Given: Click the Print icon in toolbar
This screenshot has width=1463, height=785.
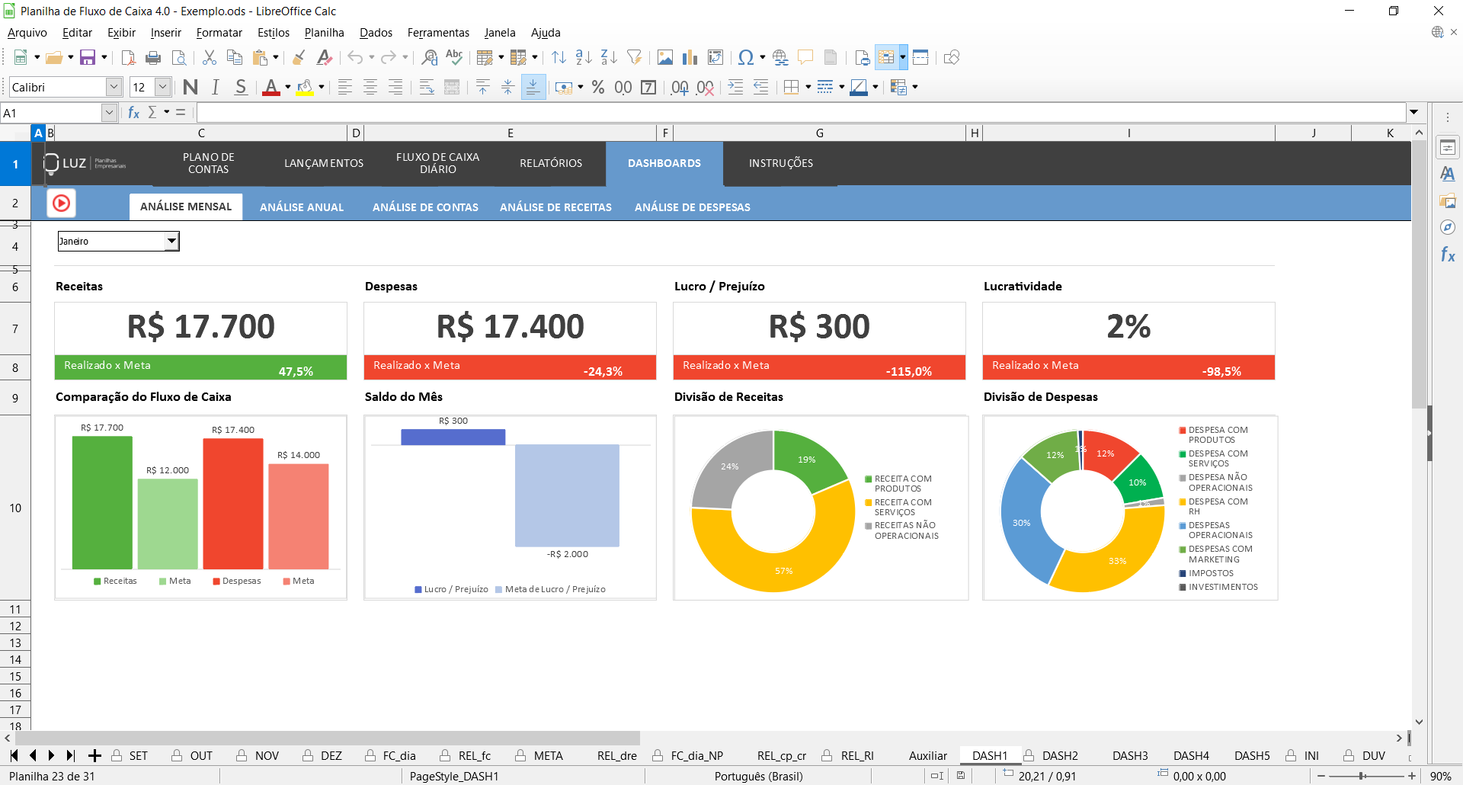Looking at the screenshot, I should coord(153,58).
